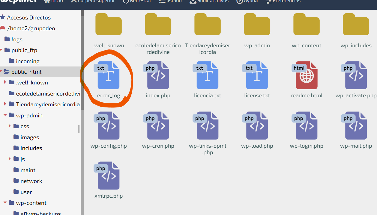Image resolution: width=377 pixels, height=215 pixels.
Task: Click the Inicio toolbar button
Action: click(x=53, y=1)
